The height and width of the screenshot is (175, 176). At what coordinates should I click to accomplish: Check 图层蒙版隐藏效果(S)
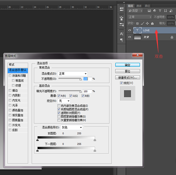(x=59, y=116)
